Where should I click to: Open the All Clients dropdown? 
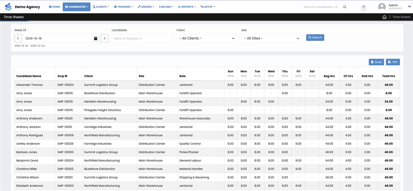coord(207,38)
